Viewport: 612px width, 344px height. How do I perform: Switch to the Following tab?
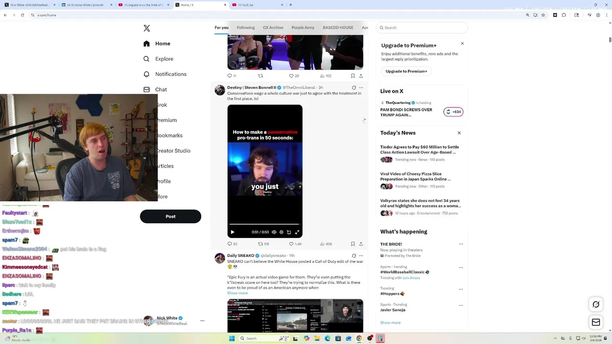246,28
